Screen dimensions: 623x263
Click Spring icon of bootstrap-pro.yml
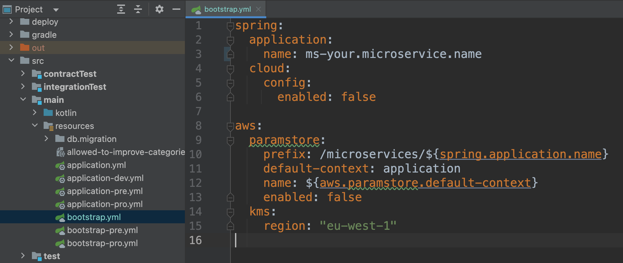pyautogui.click(x=60, y=243)
